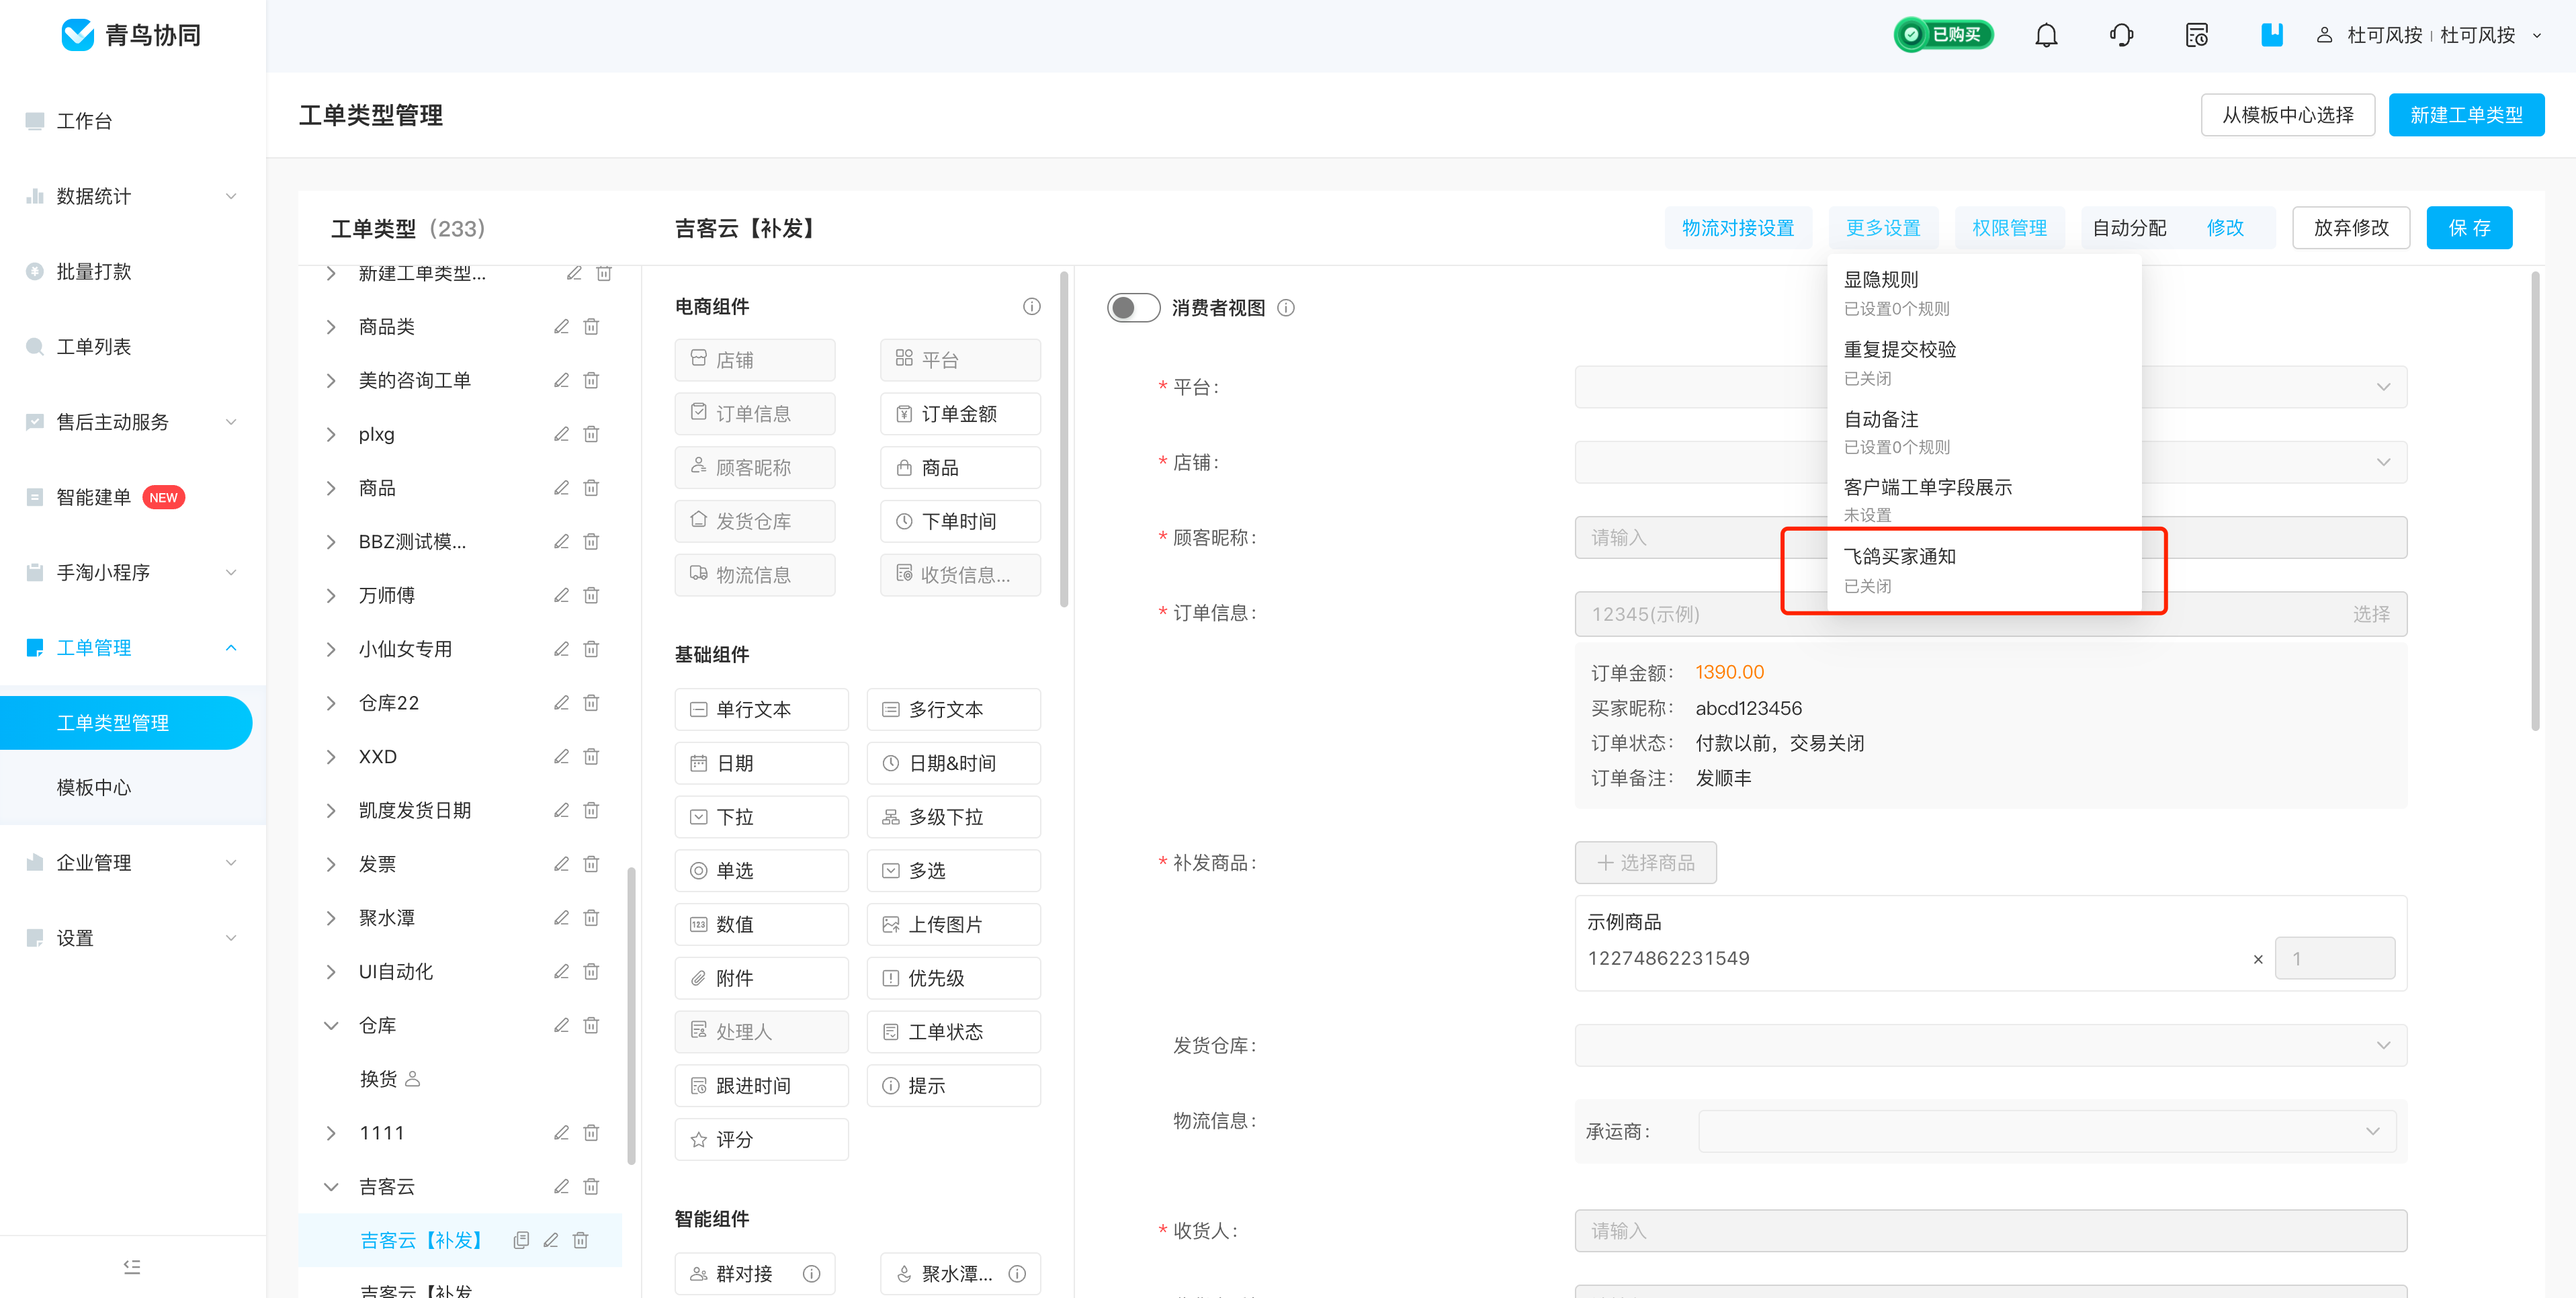Open the user account dropdown 杜可风按

pyautogui.click(x=2431, y=35)
